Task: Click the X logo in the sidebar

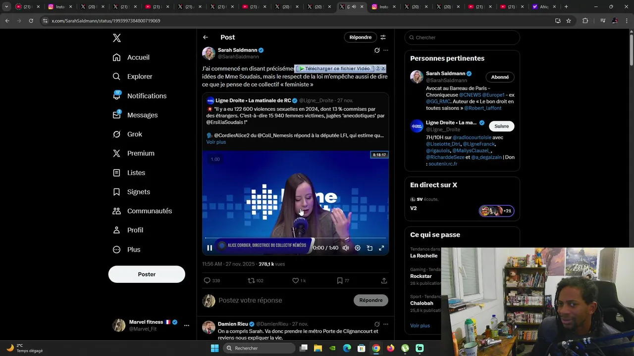Action: [x=117, y=38]
